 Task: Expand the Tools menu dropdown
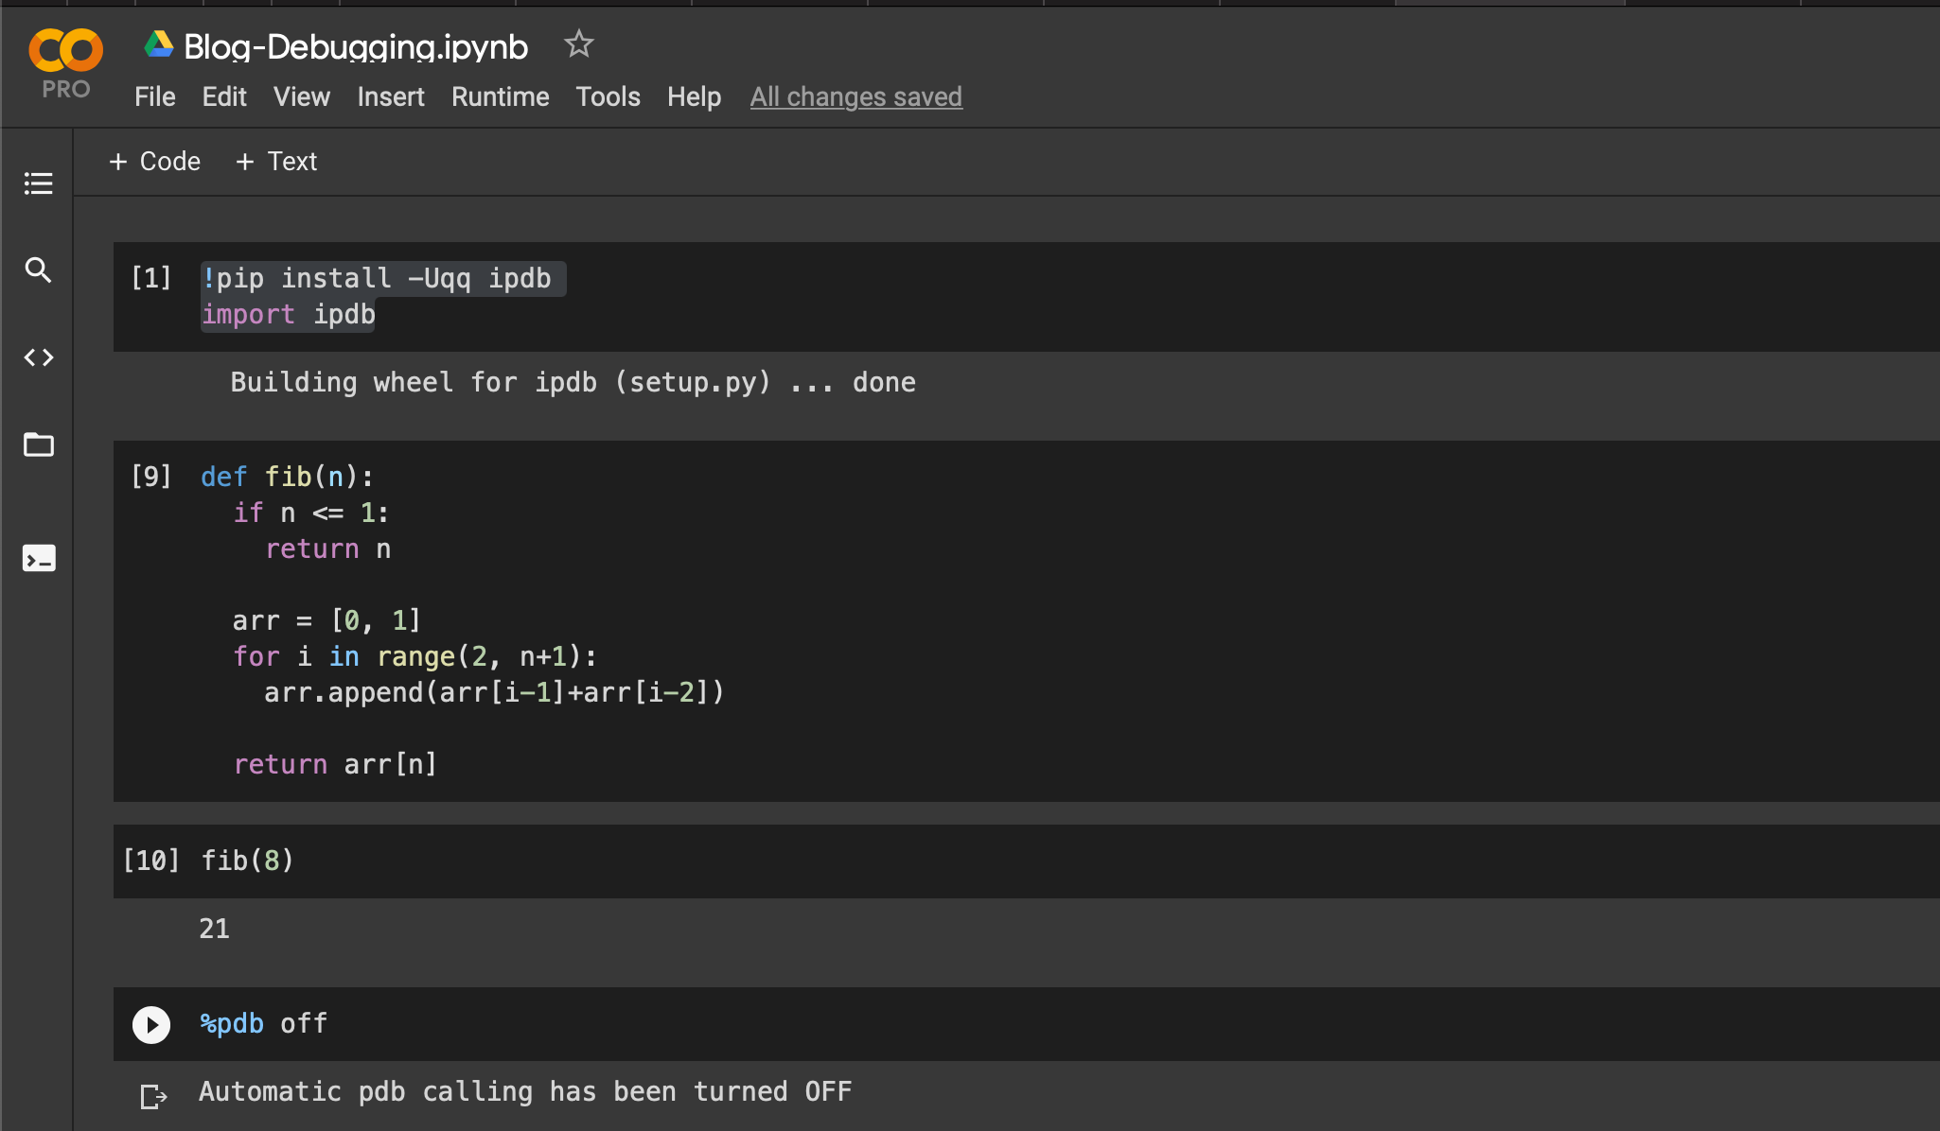607,96
